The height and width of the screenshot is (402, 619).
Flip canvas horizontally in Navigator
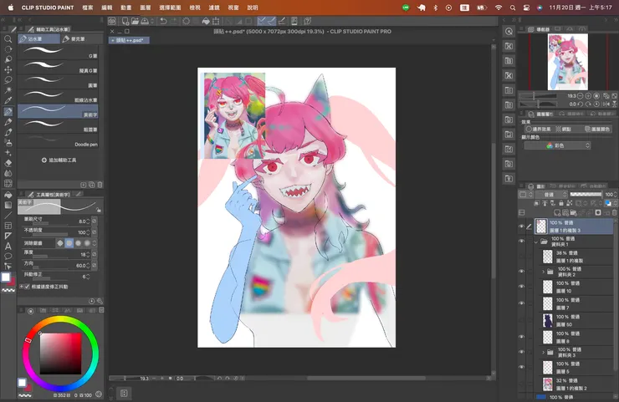pyautogui.click(x=606, y=104)
